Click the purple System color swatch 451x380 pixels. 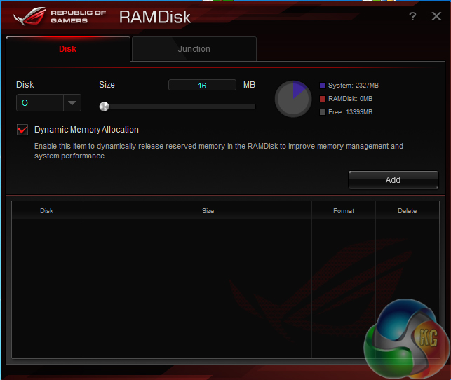323,86
